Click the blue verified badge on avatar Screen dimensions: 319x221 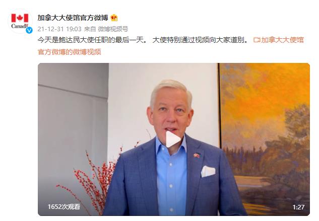29,30
